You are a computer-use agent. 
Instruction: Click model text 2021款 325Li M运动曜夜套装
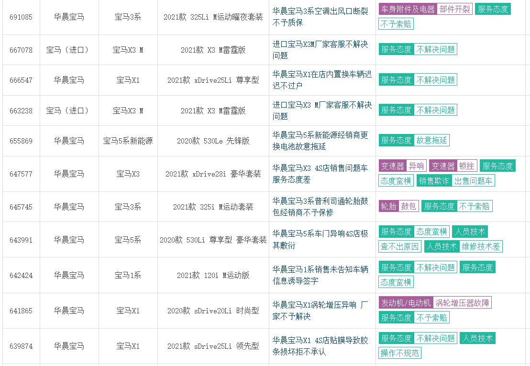click(x=213, y=17)
